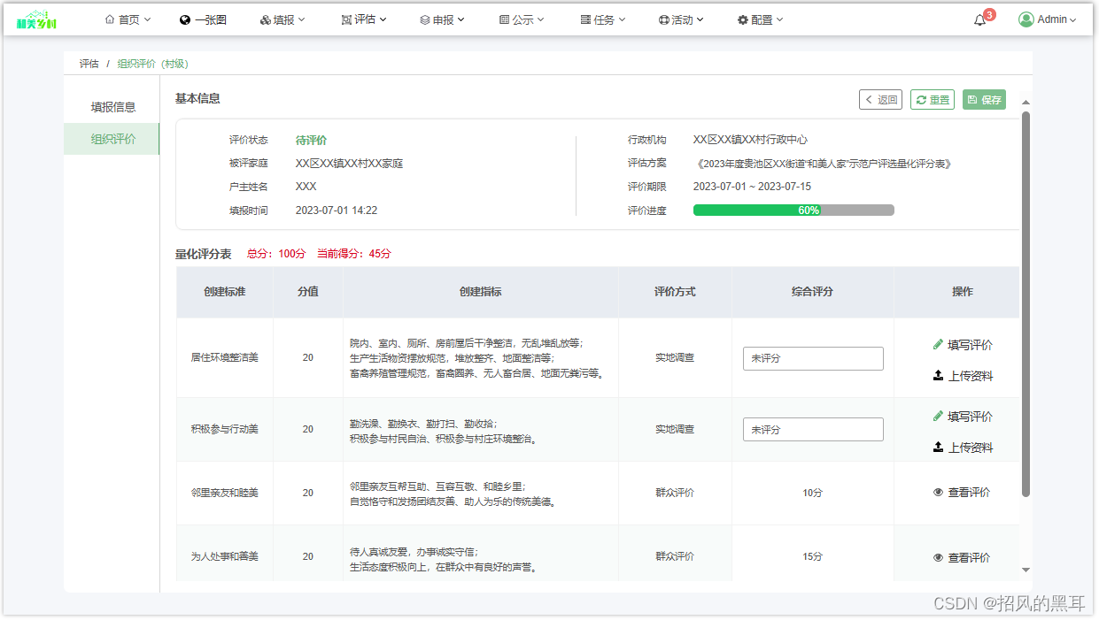Click pencil icon in 积极参与行动美 row
Viewport: 1099px width, 620px height.
(x=938, y=416)
